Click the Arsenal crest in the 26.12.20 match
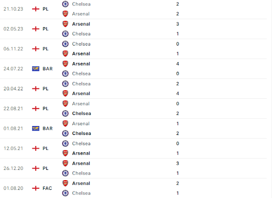Screen dimensions: 272x198 tap(65, 164)
